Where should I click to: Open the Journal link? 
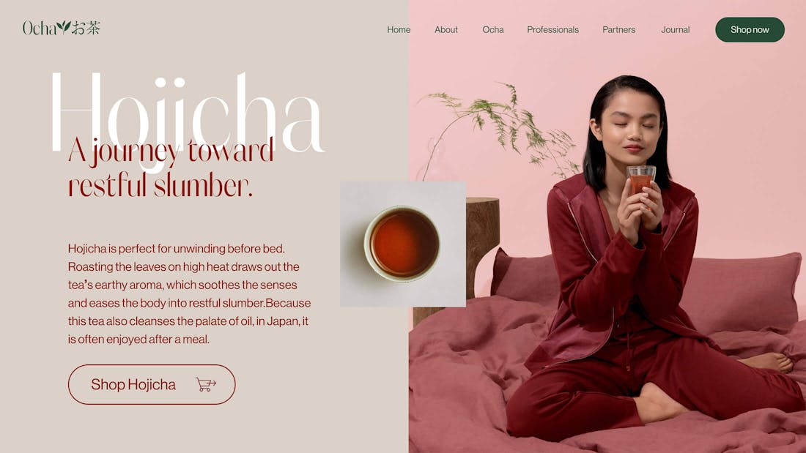(676, 30)
